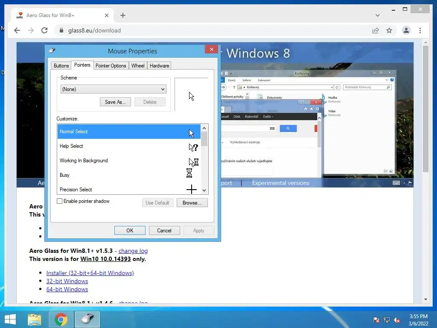
Task: Open the change log link for v1.5.3
Action: (133, 251)
